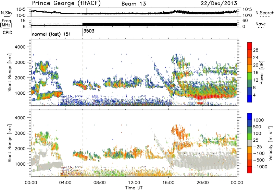The height and width of the screenshot is (190, 274).
Task: Click the '16:00' time axis tick label
Action: (x=168, y=183)
